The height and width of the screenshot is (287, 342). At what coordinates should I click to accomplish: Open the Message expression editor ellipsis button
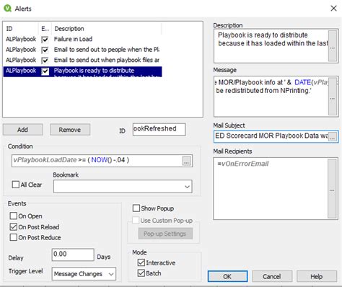pos(333,96)
